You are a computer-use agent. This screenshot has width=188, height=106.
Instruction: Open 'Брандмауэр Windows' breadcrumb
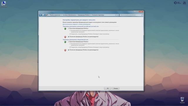(84, 15)
